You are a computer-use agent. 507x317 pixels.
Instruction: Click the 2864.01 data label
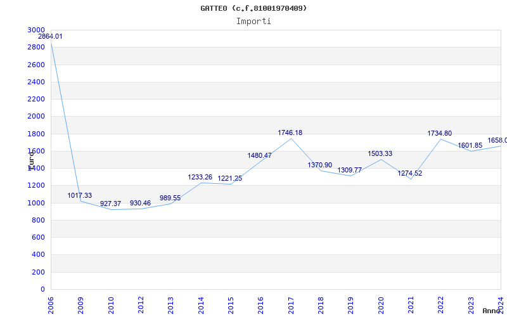click(x=50, y=37)
